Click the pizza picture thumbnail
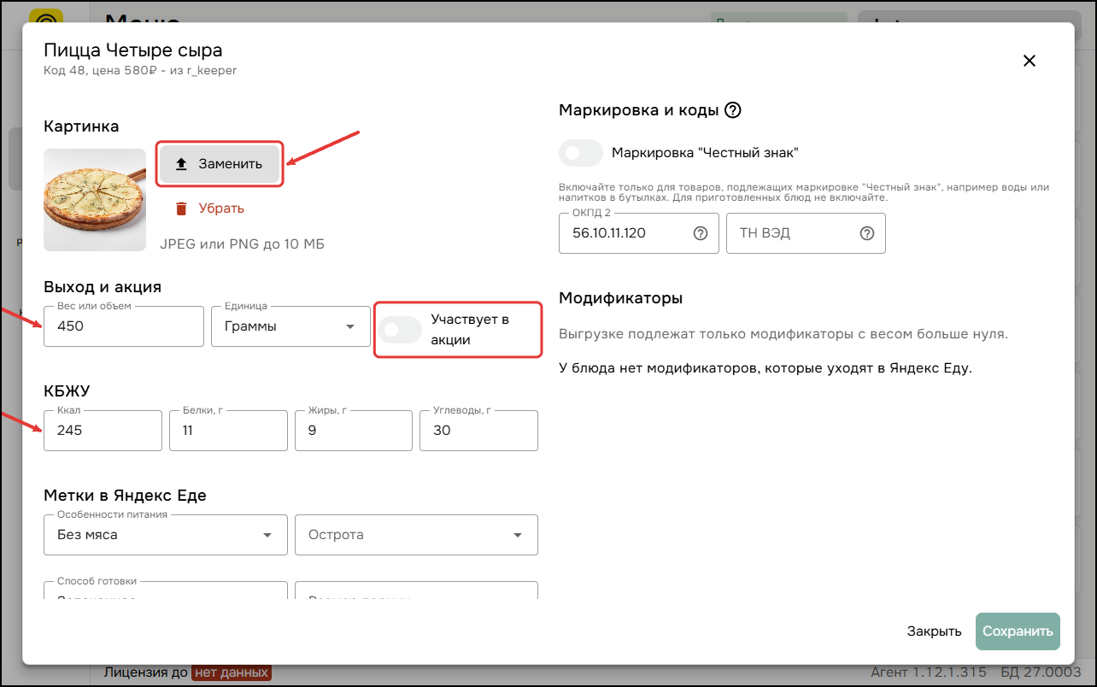1097x687 pixels. pos(95,200)
